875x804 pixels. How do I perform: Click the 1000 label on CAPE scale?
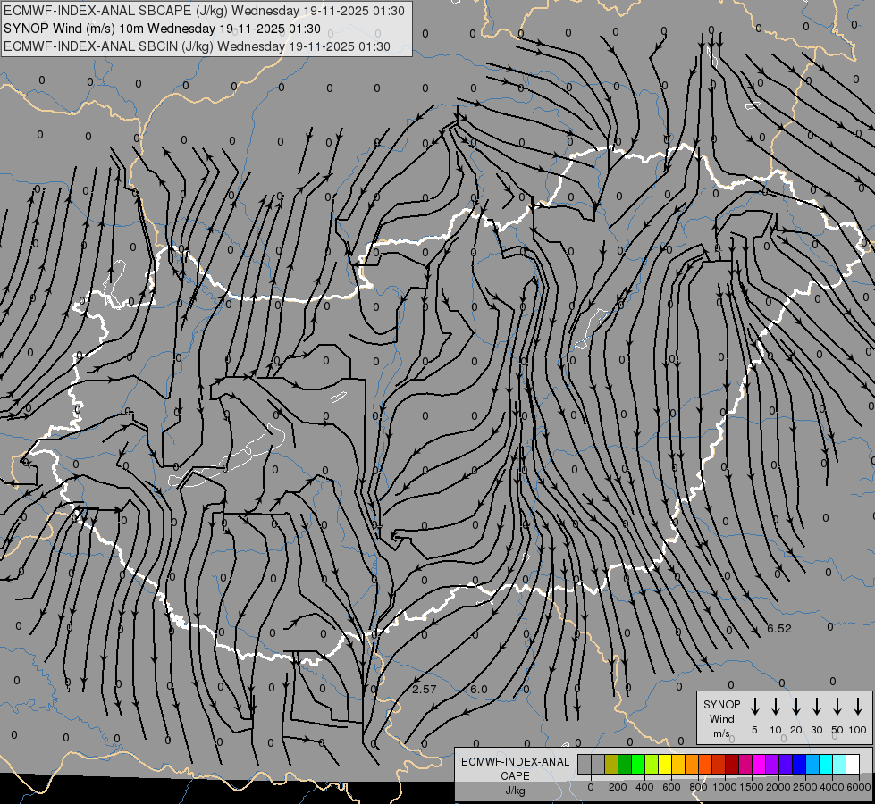point(724,787)
